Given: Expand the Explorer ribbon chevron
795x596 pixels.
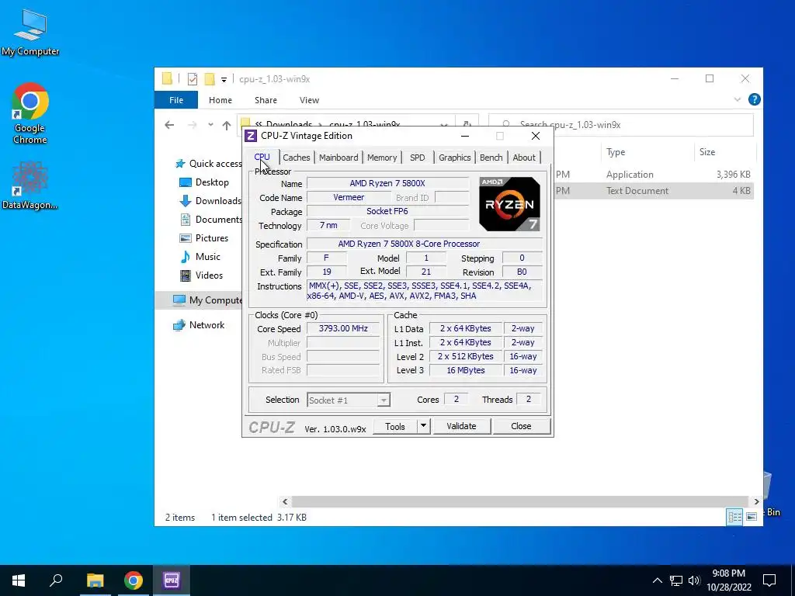Looking at the screenshot, I should click(738, 100).
